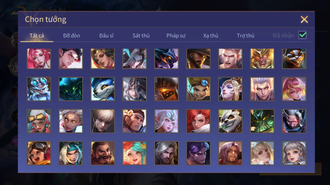The image size is (330, 185).
Task: Select the orange cat-like creature hero
Action: click(x=294, y=59)
